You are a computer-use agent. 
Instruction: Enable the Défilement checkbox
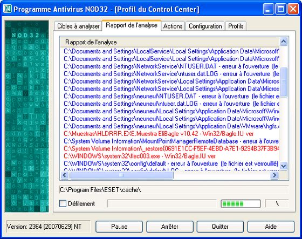click(63, 203)
